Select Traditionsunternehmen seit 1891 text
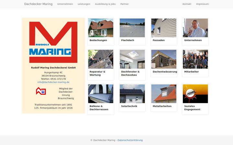Viewport: 233px width, 145px height. point(53,105)
